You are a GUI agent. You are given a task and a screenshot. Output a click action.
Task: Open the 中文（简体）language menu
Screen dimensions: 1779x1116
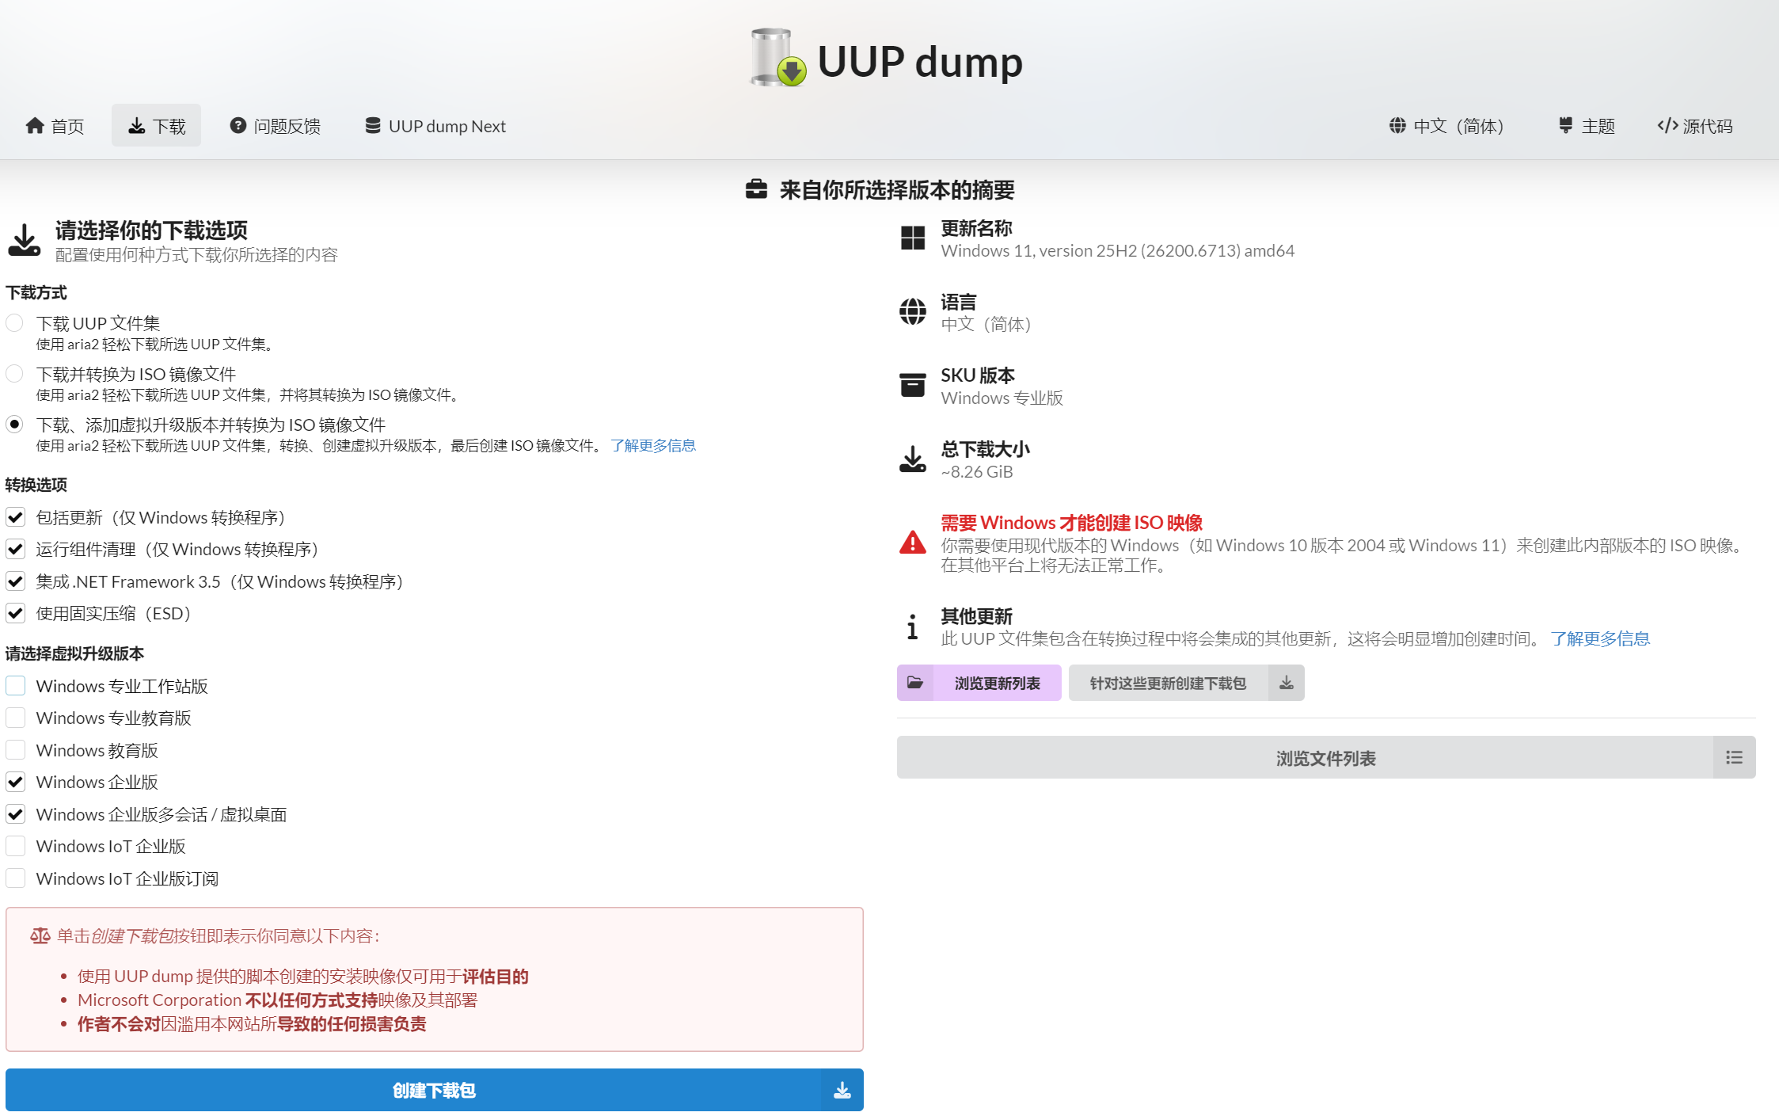pyautogui.click(x=1446, y=126)
